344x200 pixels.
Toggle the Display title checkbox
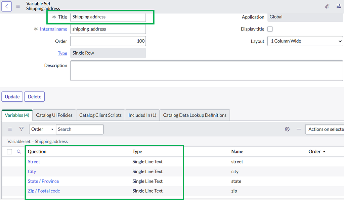[270, 29]
